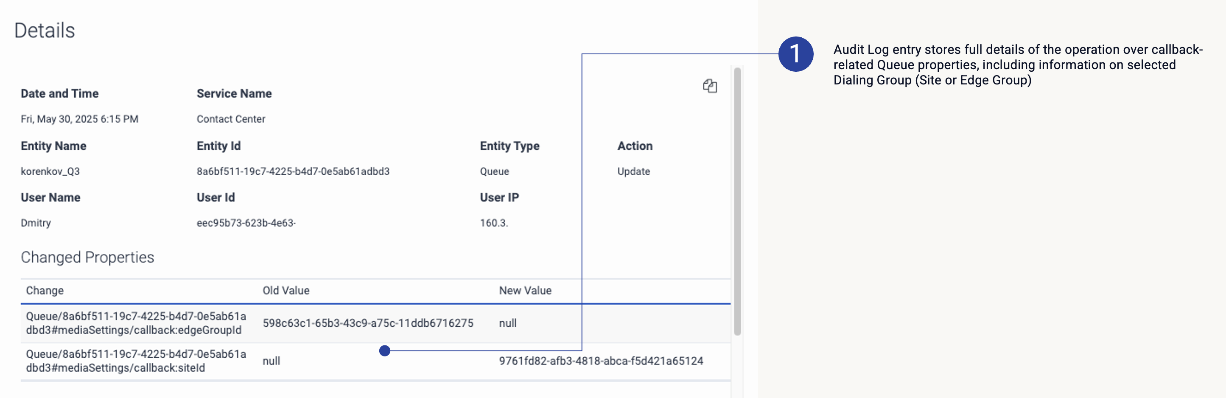
Task: Click the User Id value eec95b73-623b-4e63
Action: click(x=246, y=223)
